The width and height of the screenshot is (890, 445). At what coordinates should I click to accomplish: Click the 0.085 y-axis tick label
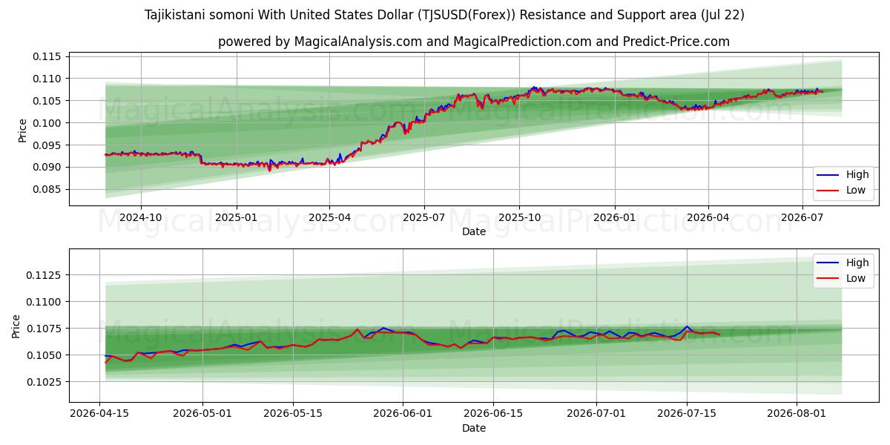(47, 189)
